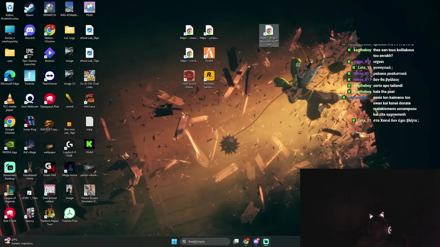Select the Mage Arena icon
The height and width of the screenshot is (247, 440).
click(x=69, y=170)
